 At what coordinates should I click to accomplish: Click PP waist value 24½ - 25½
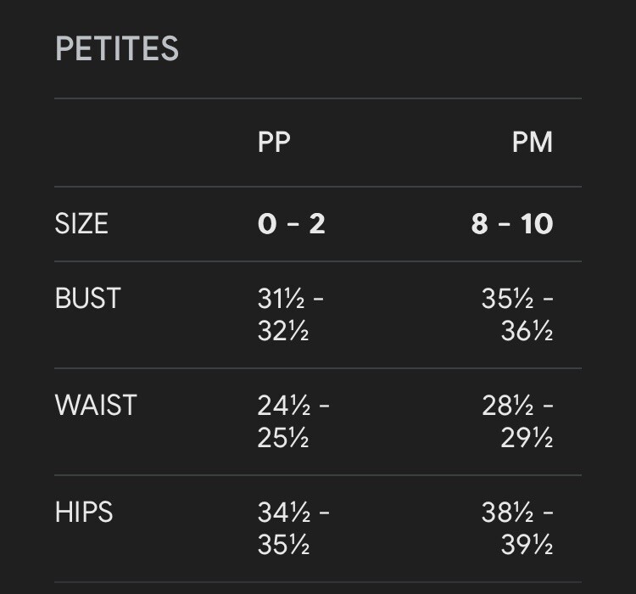[x=293, y=421]
